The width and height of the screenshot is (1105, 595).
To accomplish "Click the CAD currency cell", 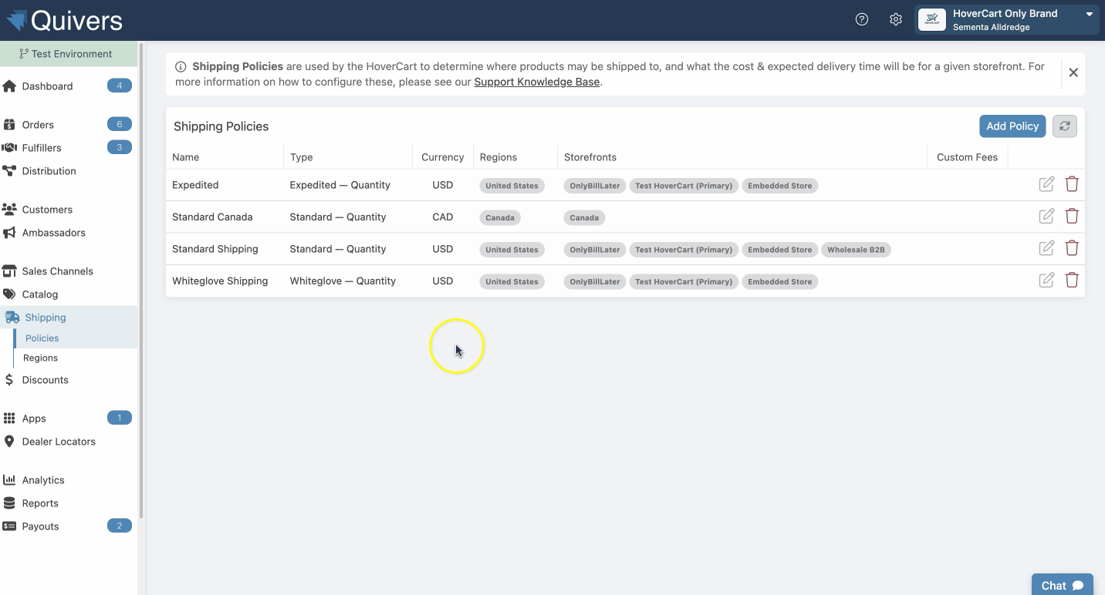I will coord(443,217).
